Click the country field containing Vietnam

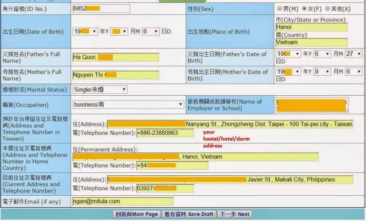click(x=311, y=42)
